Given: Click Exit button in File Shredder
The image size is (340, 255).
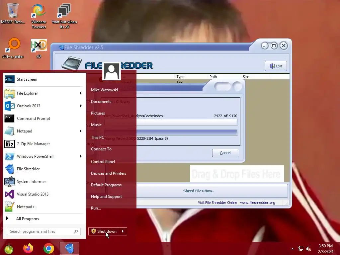Looking at the screenshot, I should pos(276,66).
